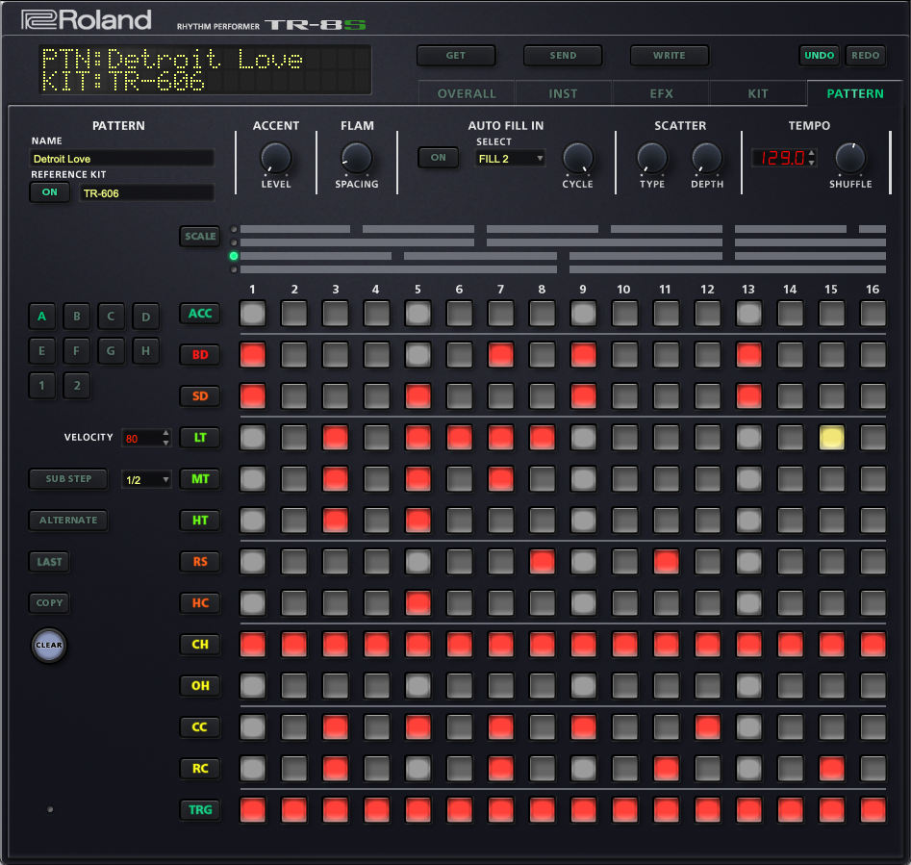Switch to the KIT tab
This screenshot has height=865, width=911.
pos(758,93)
